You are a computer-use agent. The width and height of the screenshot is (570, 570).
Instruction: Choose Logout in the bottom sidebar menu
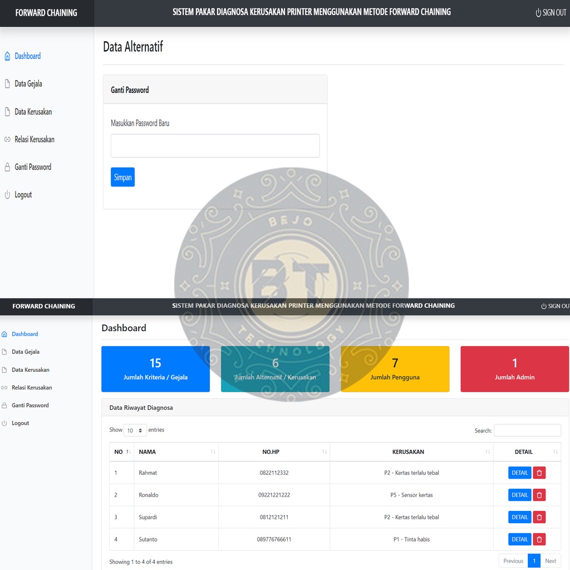pyautogui.click(x=21, y=423)
